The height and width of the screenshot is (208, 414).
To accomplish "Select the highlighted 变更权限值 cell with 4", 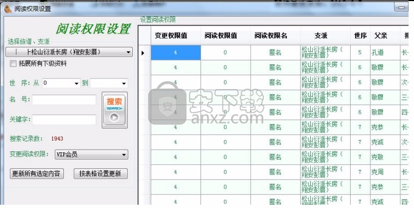I will [176, 53].
